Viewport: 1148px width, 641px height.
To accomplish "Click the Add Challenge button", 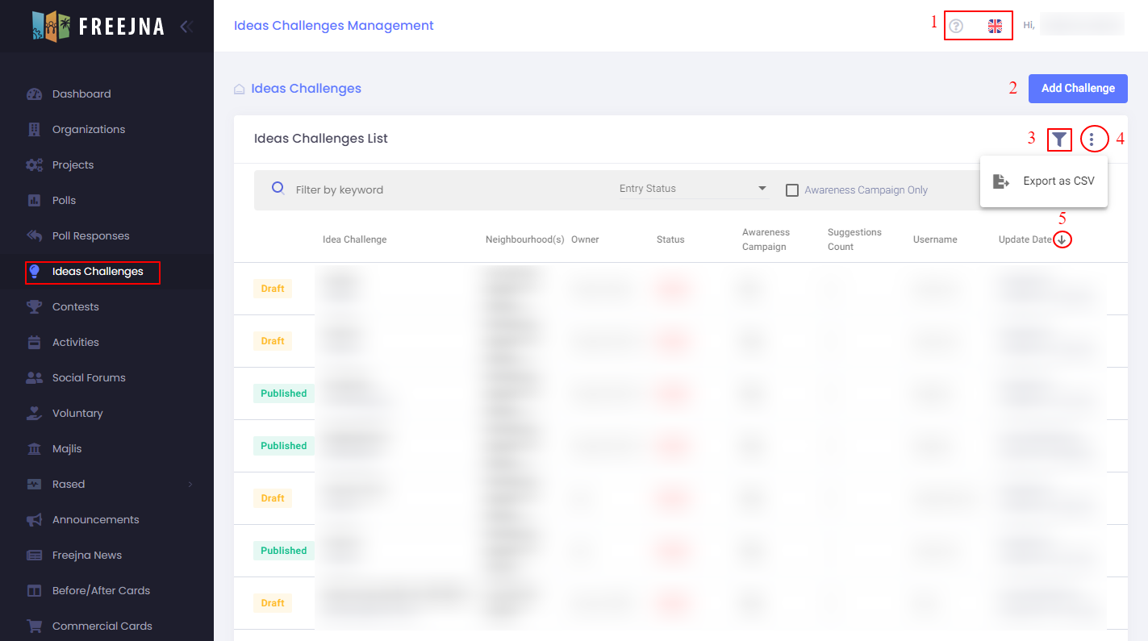I will tap(1077, 88).
